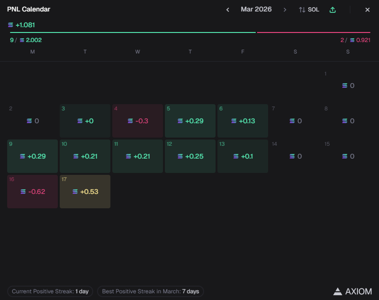Click the PNL Calendar title
The height and width of the screenshot is (300, 379).
(29, 9)
